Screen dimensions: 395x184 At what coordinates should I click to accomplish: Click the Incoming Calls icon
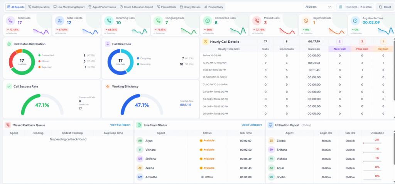tap(109, 21)
